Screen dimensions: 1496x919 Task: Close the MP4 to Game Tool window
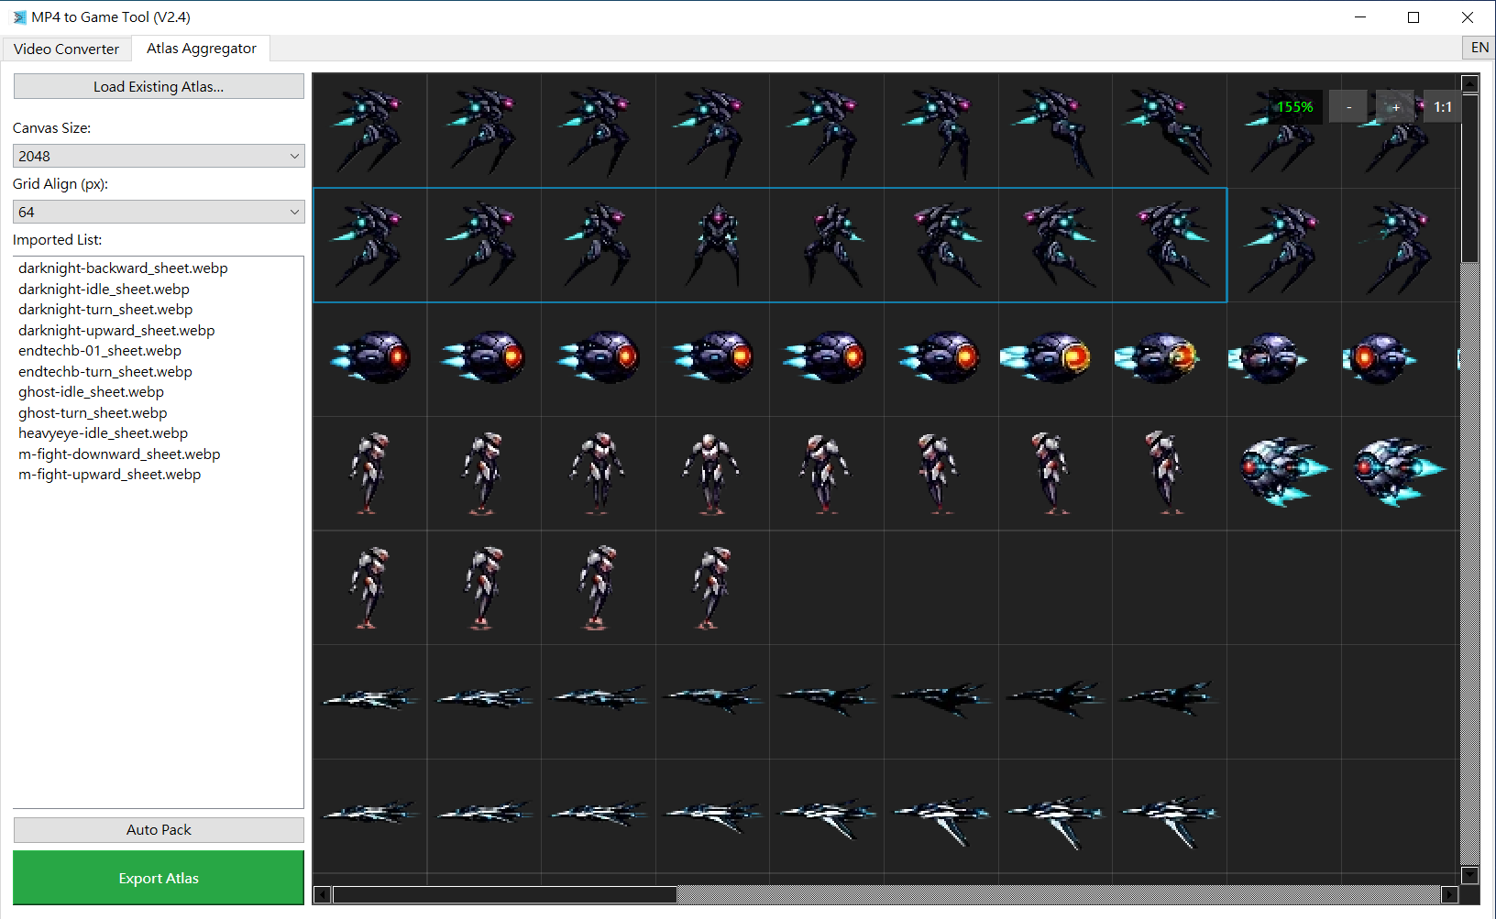[x=1467, y=17]
